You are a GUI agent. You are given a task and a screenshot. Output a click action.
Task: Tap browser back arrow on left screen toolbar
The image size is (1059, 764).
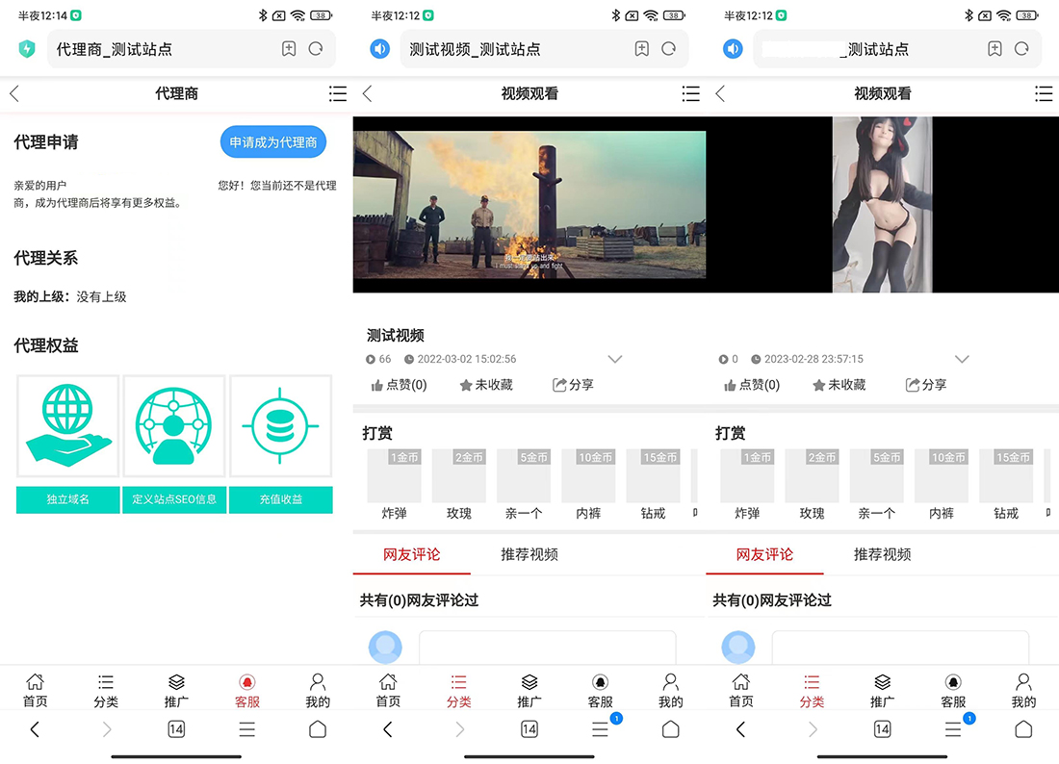[35, 729]
